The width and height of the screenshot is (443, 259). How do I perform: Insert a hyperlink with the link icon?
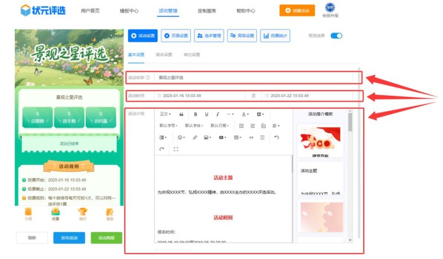tap(195, 137)
